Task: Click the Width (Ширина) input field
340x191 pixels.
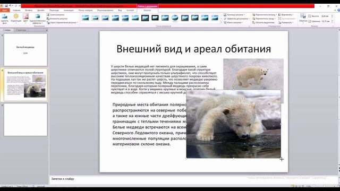Action: [x=326, y=21]
